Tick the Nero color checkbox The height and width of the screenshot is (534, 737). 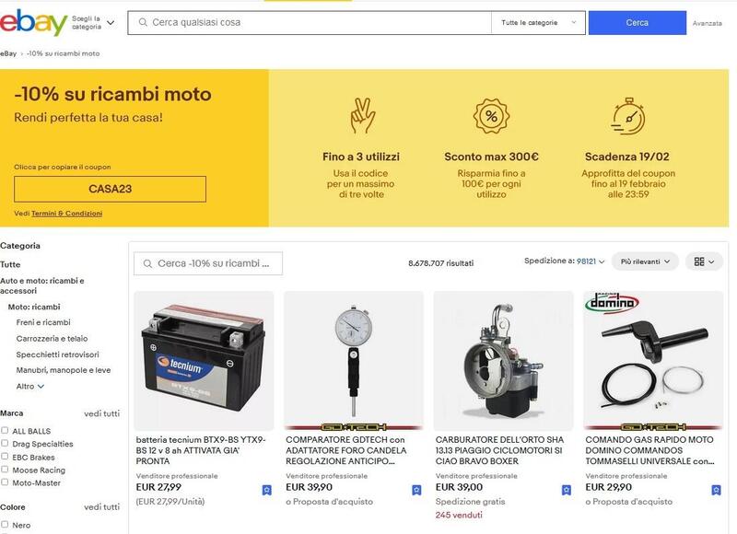click(5, 524)
